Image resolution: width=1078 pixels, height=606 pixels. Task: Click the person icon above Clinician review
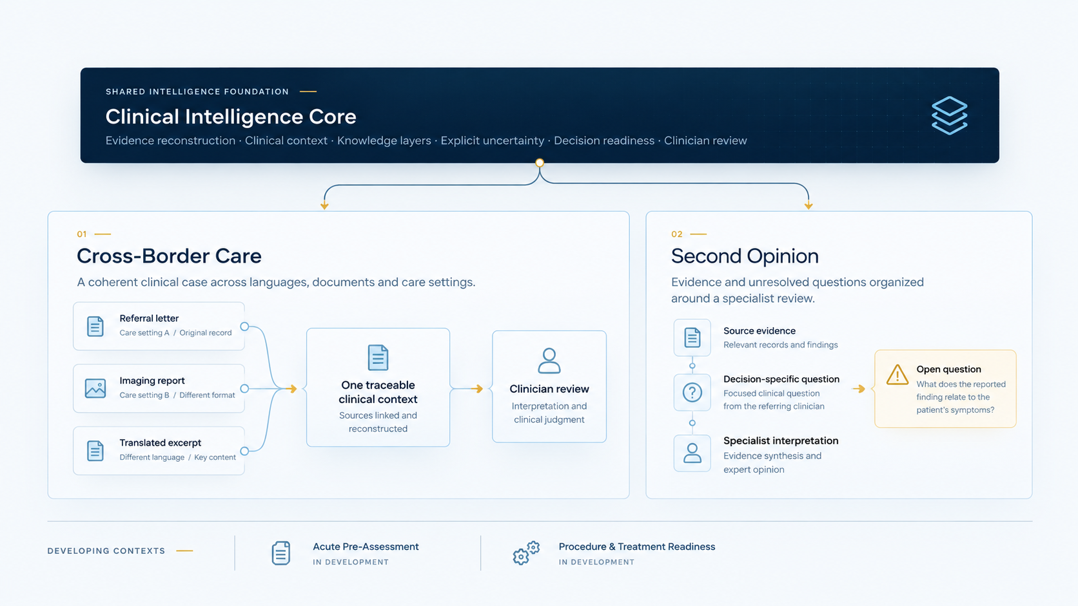tap(549, 361)
